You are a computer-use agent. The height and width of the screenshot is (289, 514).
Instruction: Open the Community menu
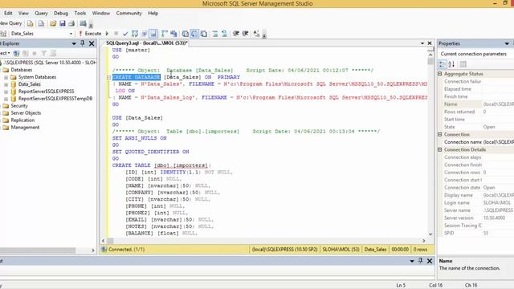coord(128,13)
